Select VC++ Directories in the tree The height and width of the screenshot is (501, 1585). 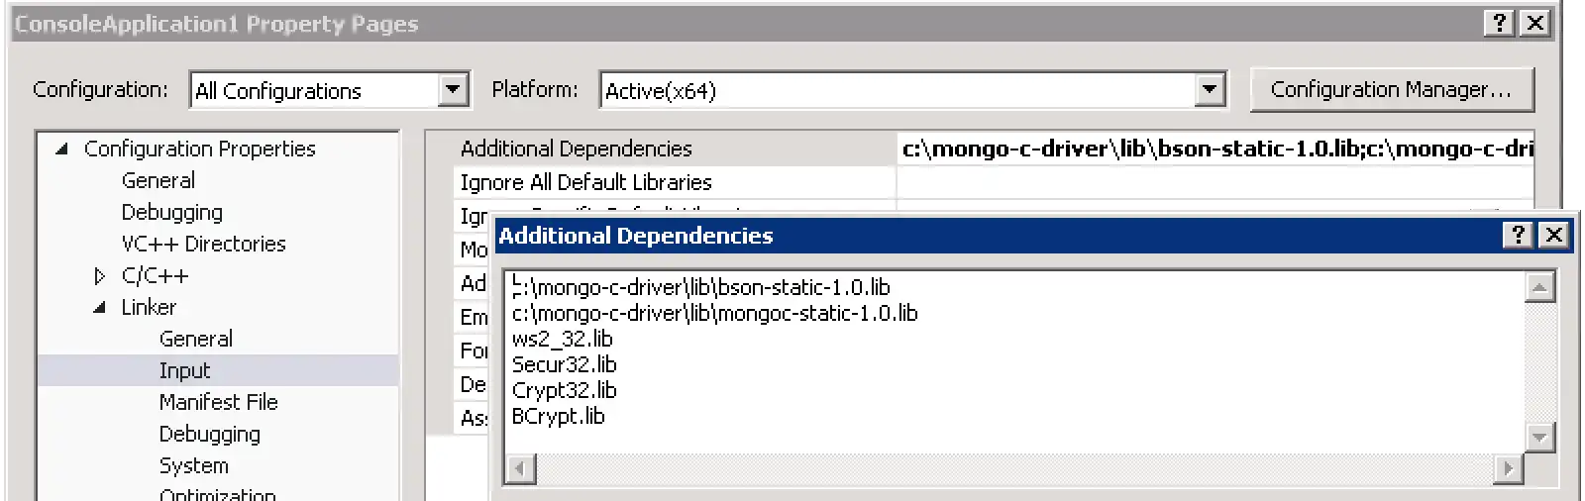pos(203,244)
